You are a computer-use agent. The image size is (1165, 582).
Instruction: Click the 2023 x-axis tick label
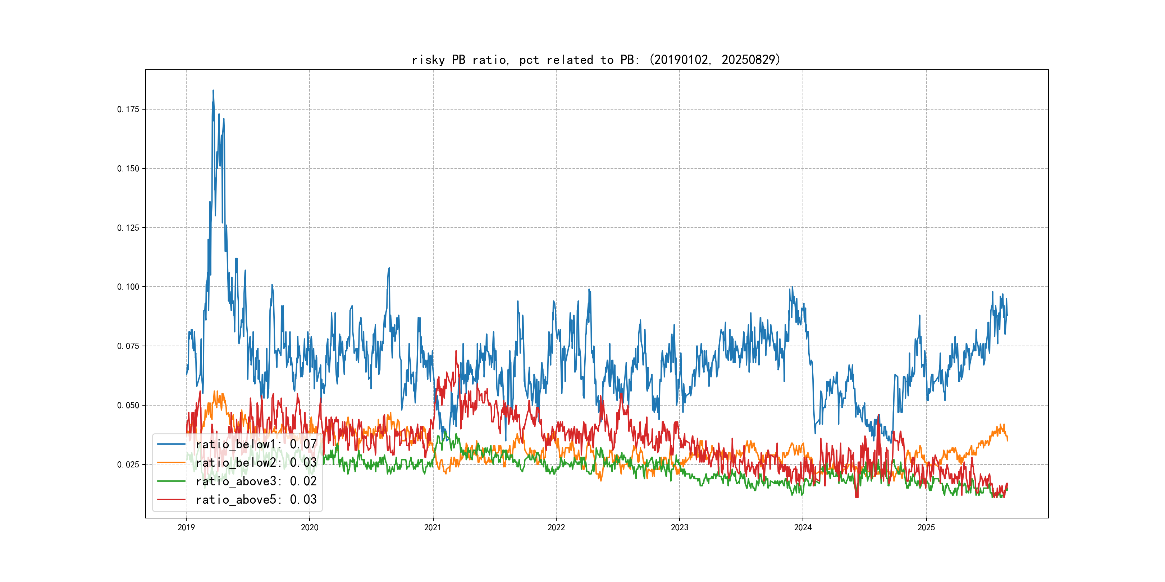click(x=679, y=527)
